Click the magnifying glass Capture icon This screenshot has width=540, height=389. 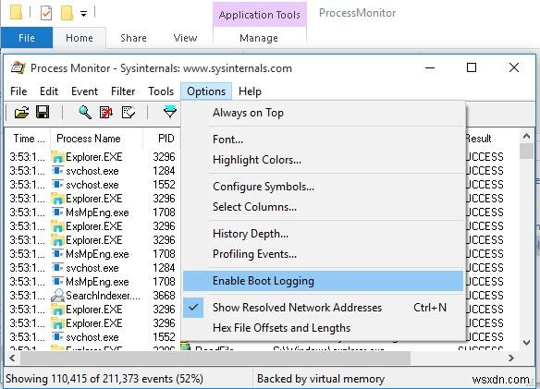[x=85, y=112]
